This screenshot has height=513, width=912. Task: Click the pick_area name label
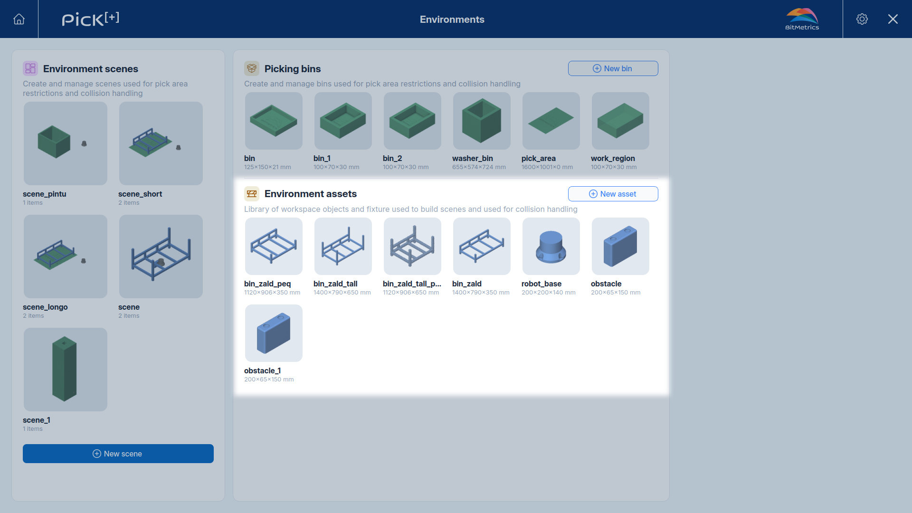(539, 158)
